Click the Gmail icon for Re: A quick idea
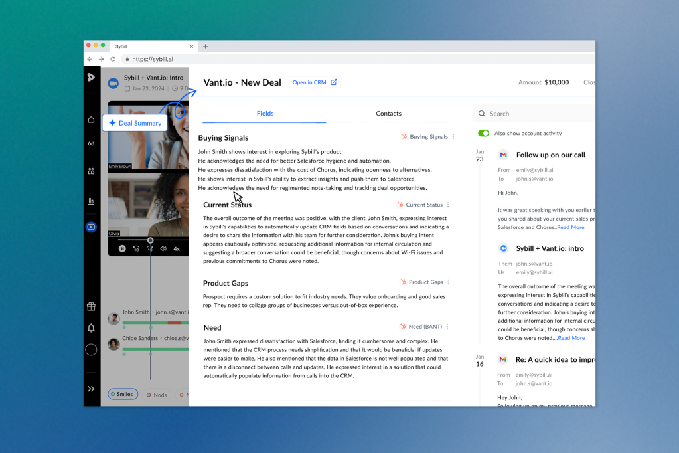Viewport: 679px width, 453px height. [502, 359]
